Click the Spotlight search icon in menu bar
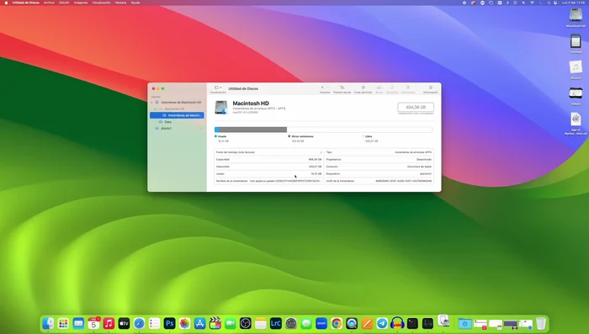The image size is (589, 334). point(549,3)
